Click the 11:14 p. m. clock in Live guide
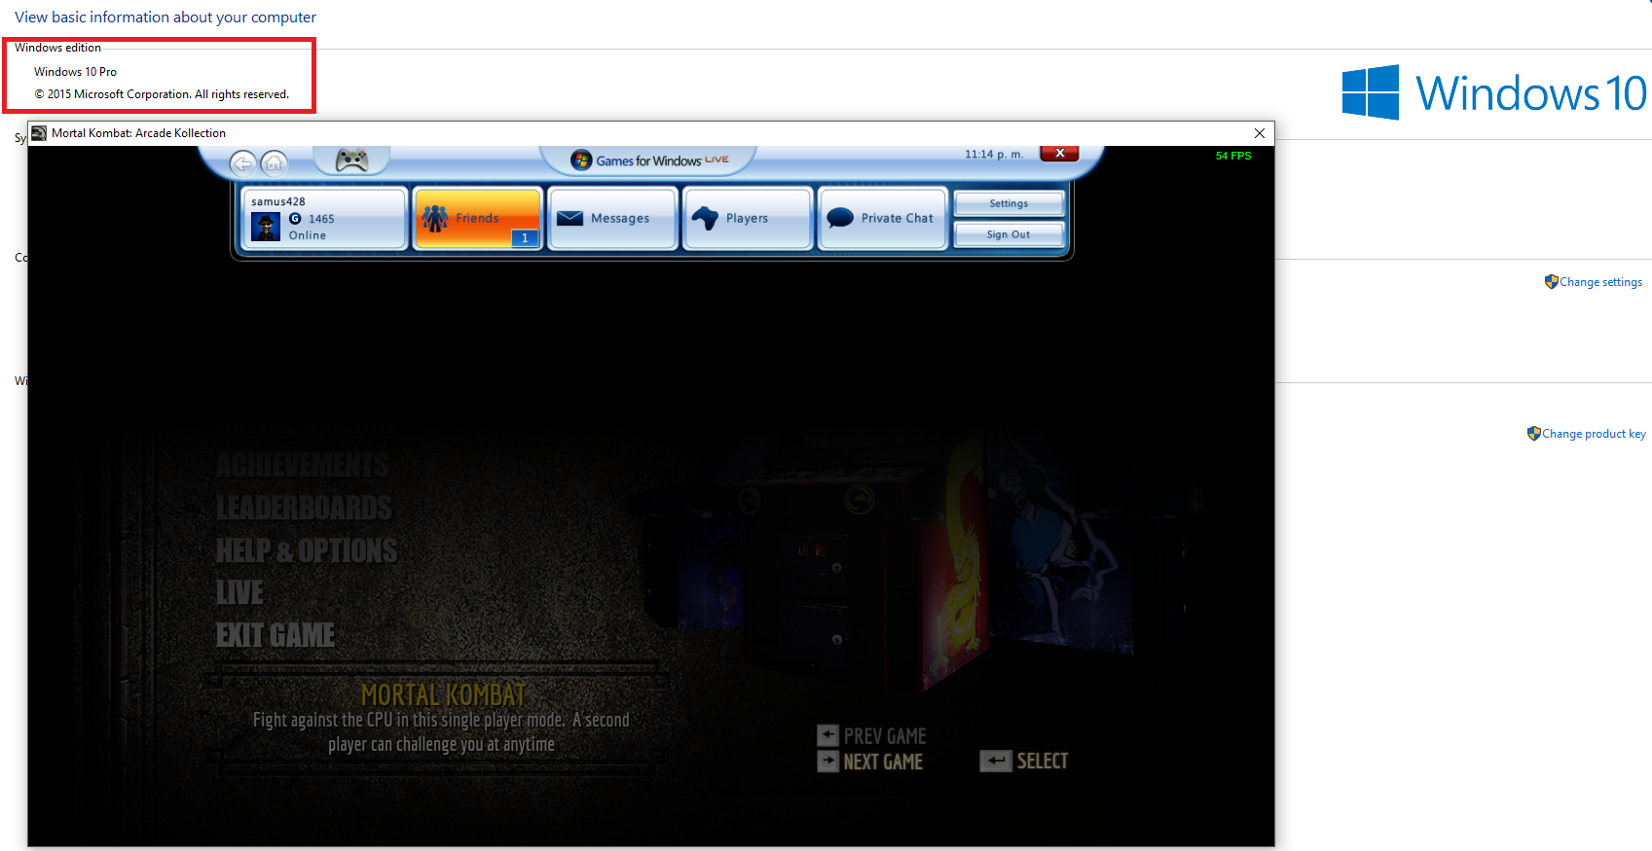 (994, 154)
